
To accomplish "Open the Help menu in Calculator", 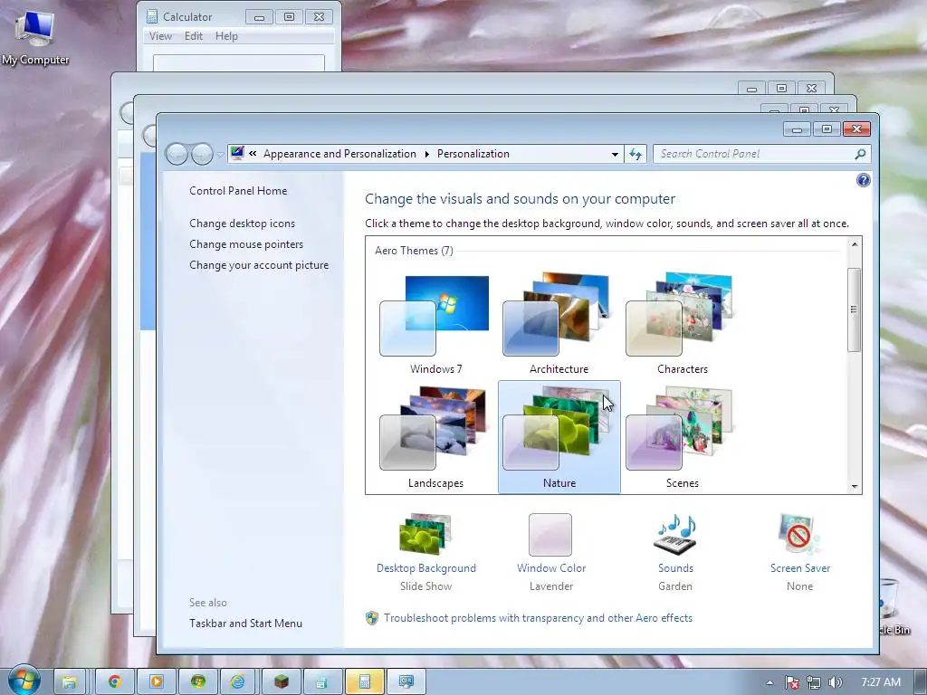I will pyautogui.click(x=226, y=36).
